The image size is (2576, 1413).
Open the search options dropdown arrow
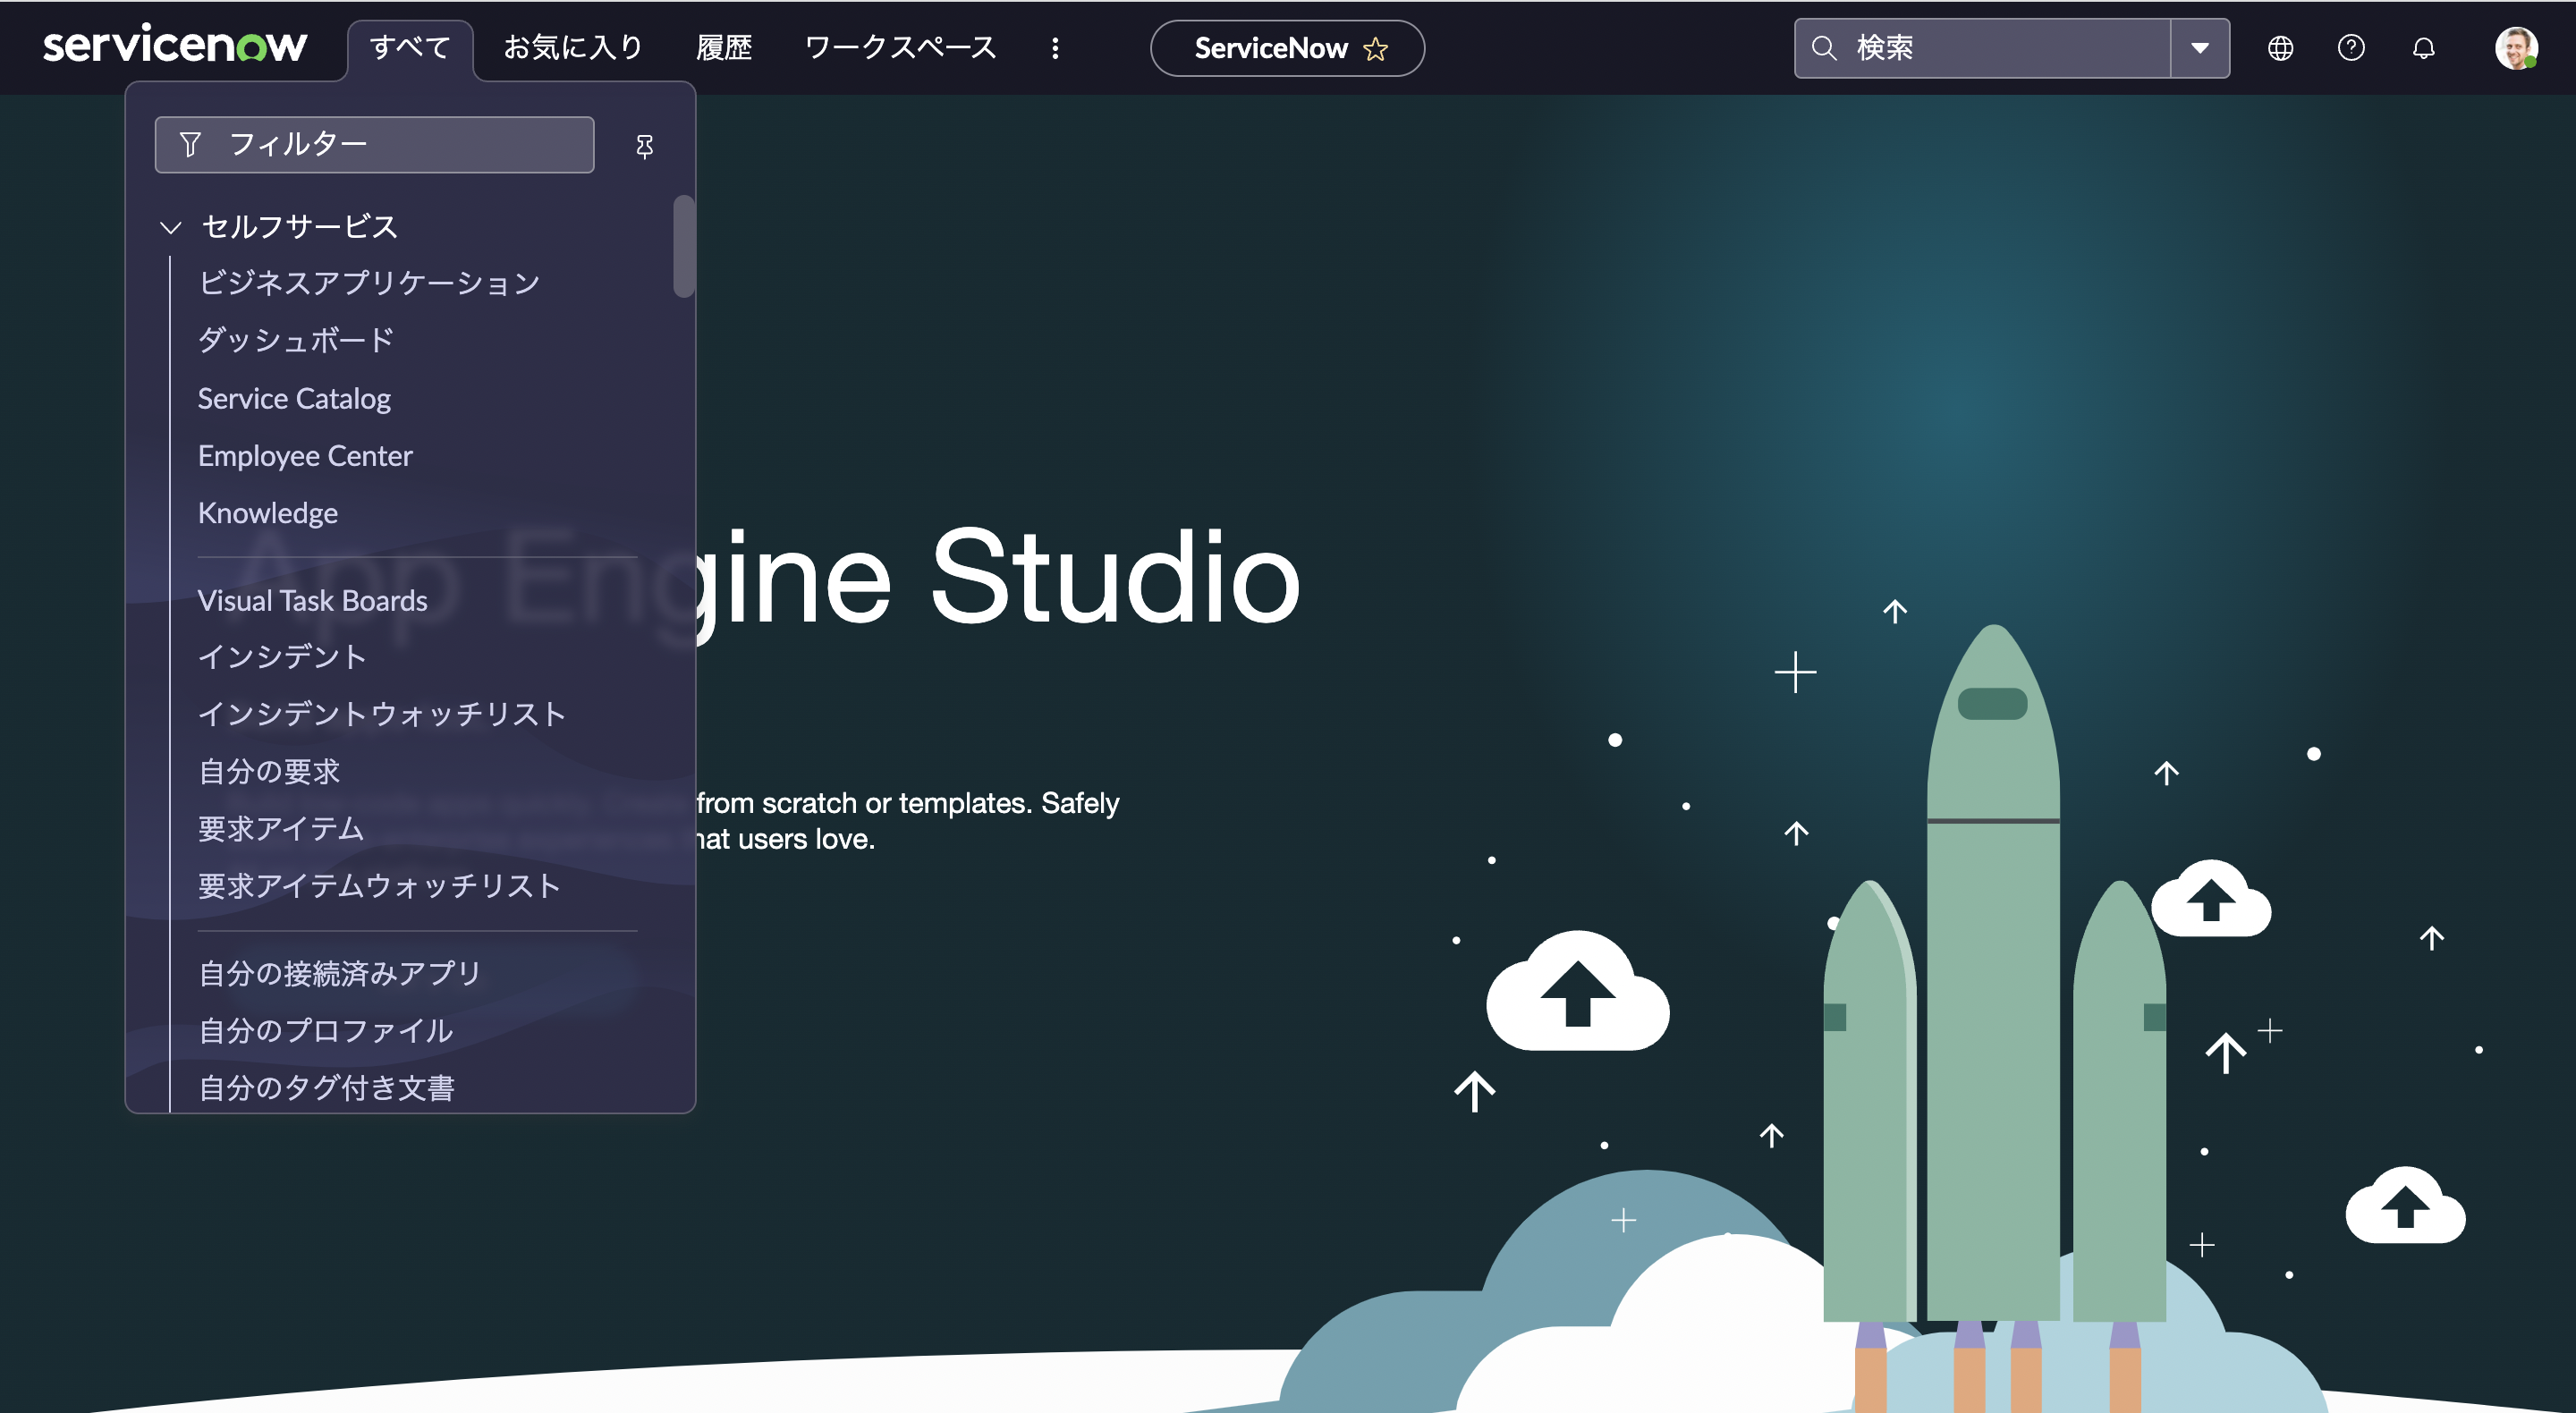pos(2199,47)
